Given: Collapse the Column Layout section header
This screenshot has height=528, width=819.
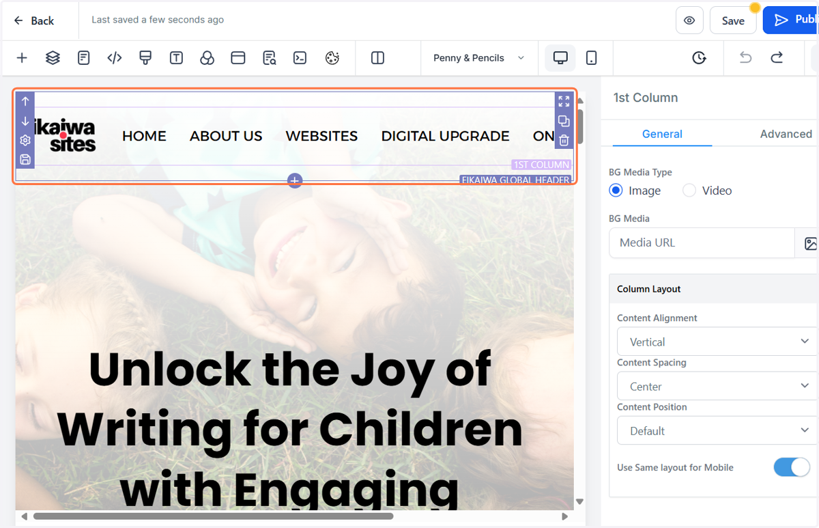Looking at the screenshot, I should [x=714, y=289].
